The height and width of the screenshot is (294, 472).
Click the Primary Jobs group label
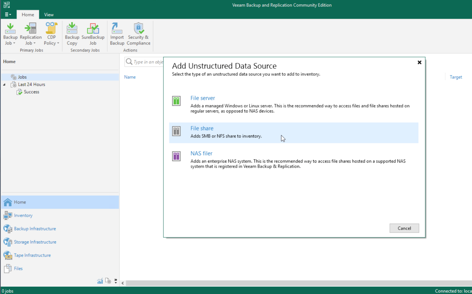tap(32, 50)
